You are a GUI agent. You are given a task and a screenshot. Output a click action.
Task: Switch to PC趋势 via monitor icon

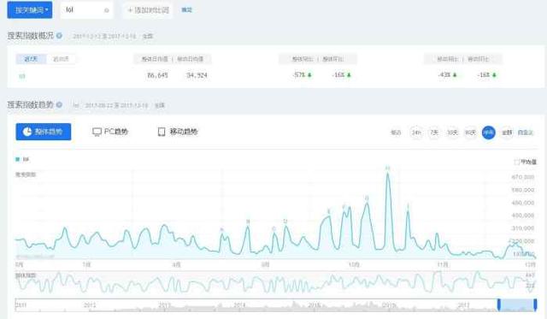110,132
